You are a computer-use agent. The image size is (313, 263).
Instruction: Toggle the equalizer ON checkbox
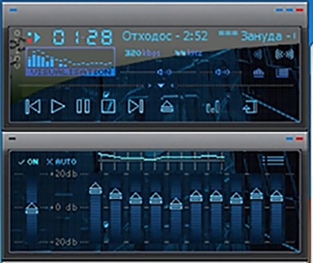coord(28,162)
